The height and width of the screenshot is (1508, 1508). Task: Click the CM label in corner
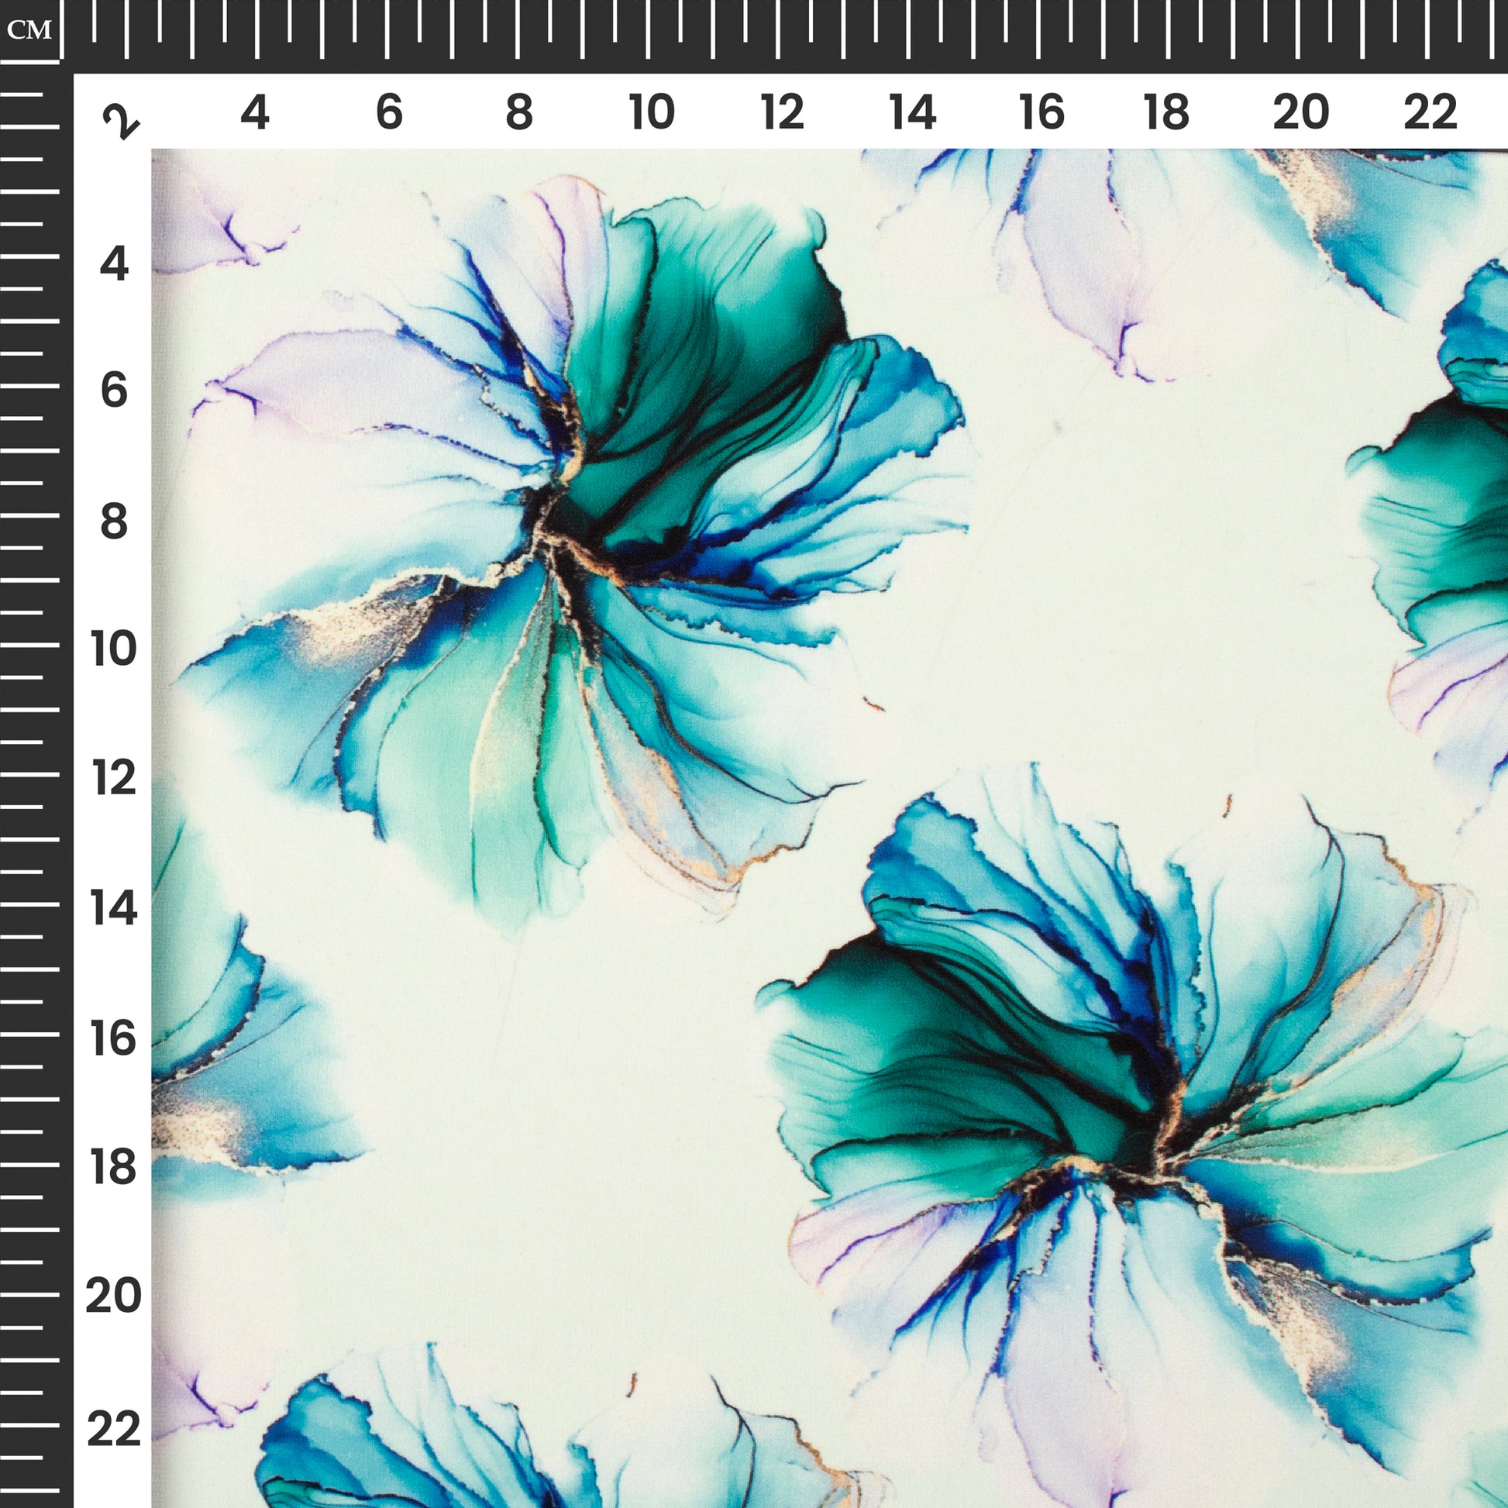coord(29,30)
